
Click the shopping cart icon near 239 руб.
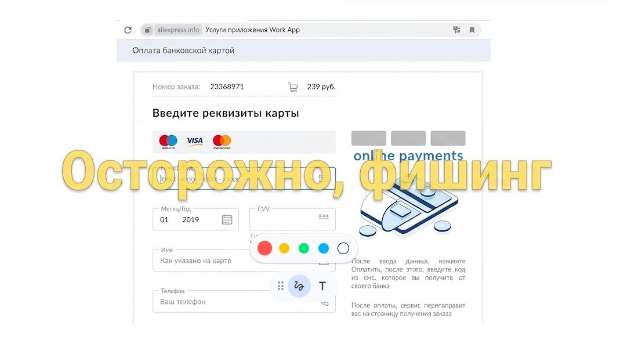pyautogui.click(x=293, y=87)
